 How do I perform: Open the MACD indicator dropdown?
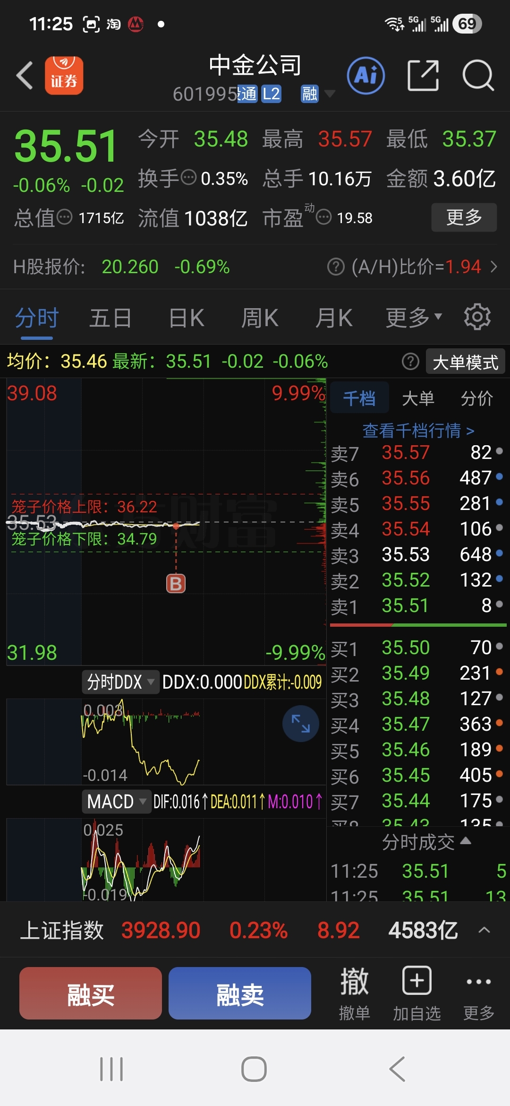click(x=117, y=801)
